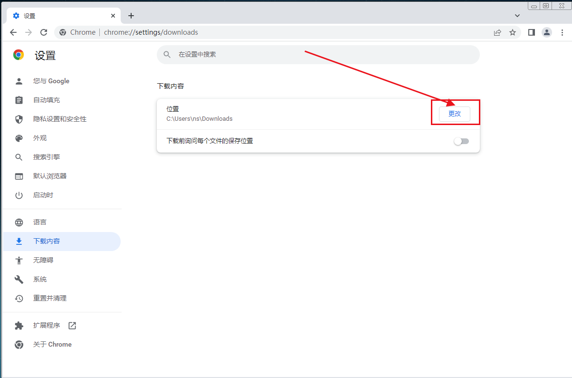Open 外观 settings section
This screenshot has width=572, height=378.
(x=62, y=138)
